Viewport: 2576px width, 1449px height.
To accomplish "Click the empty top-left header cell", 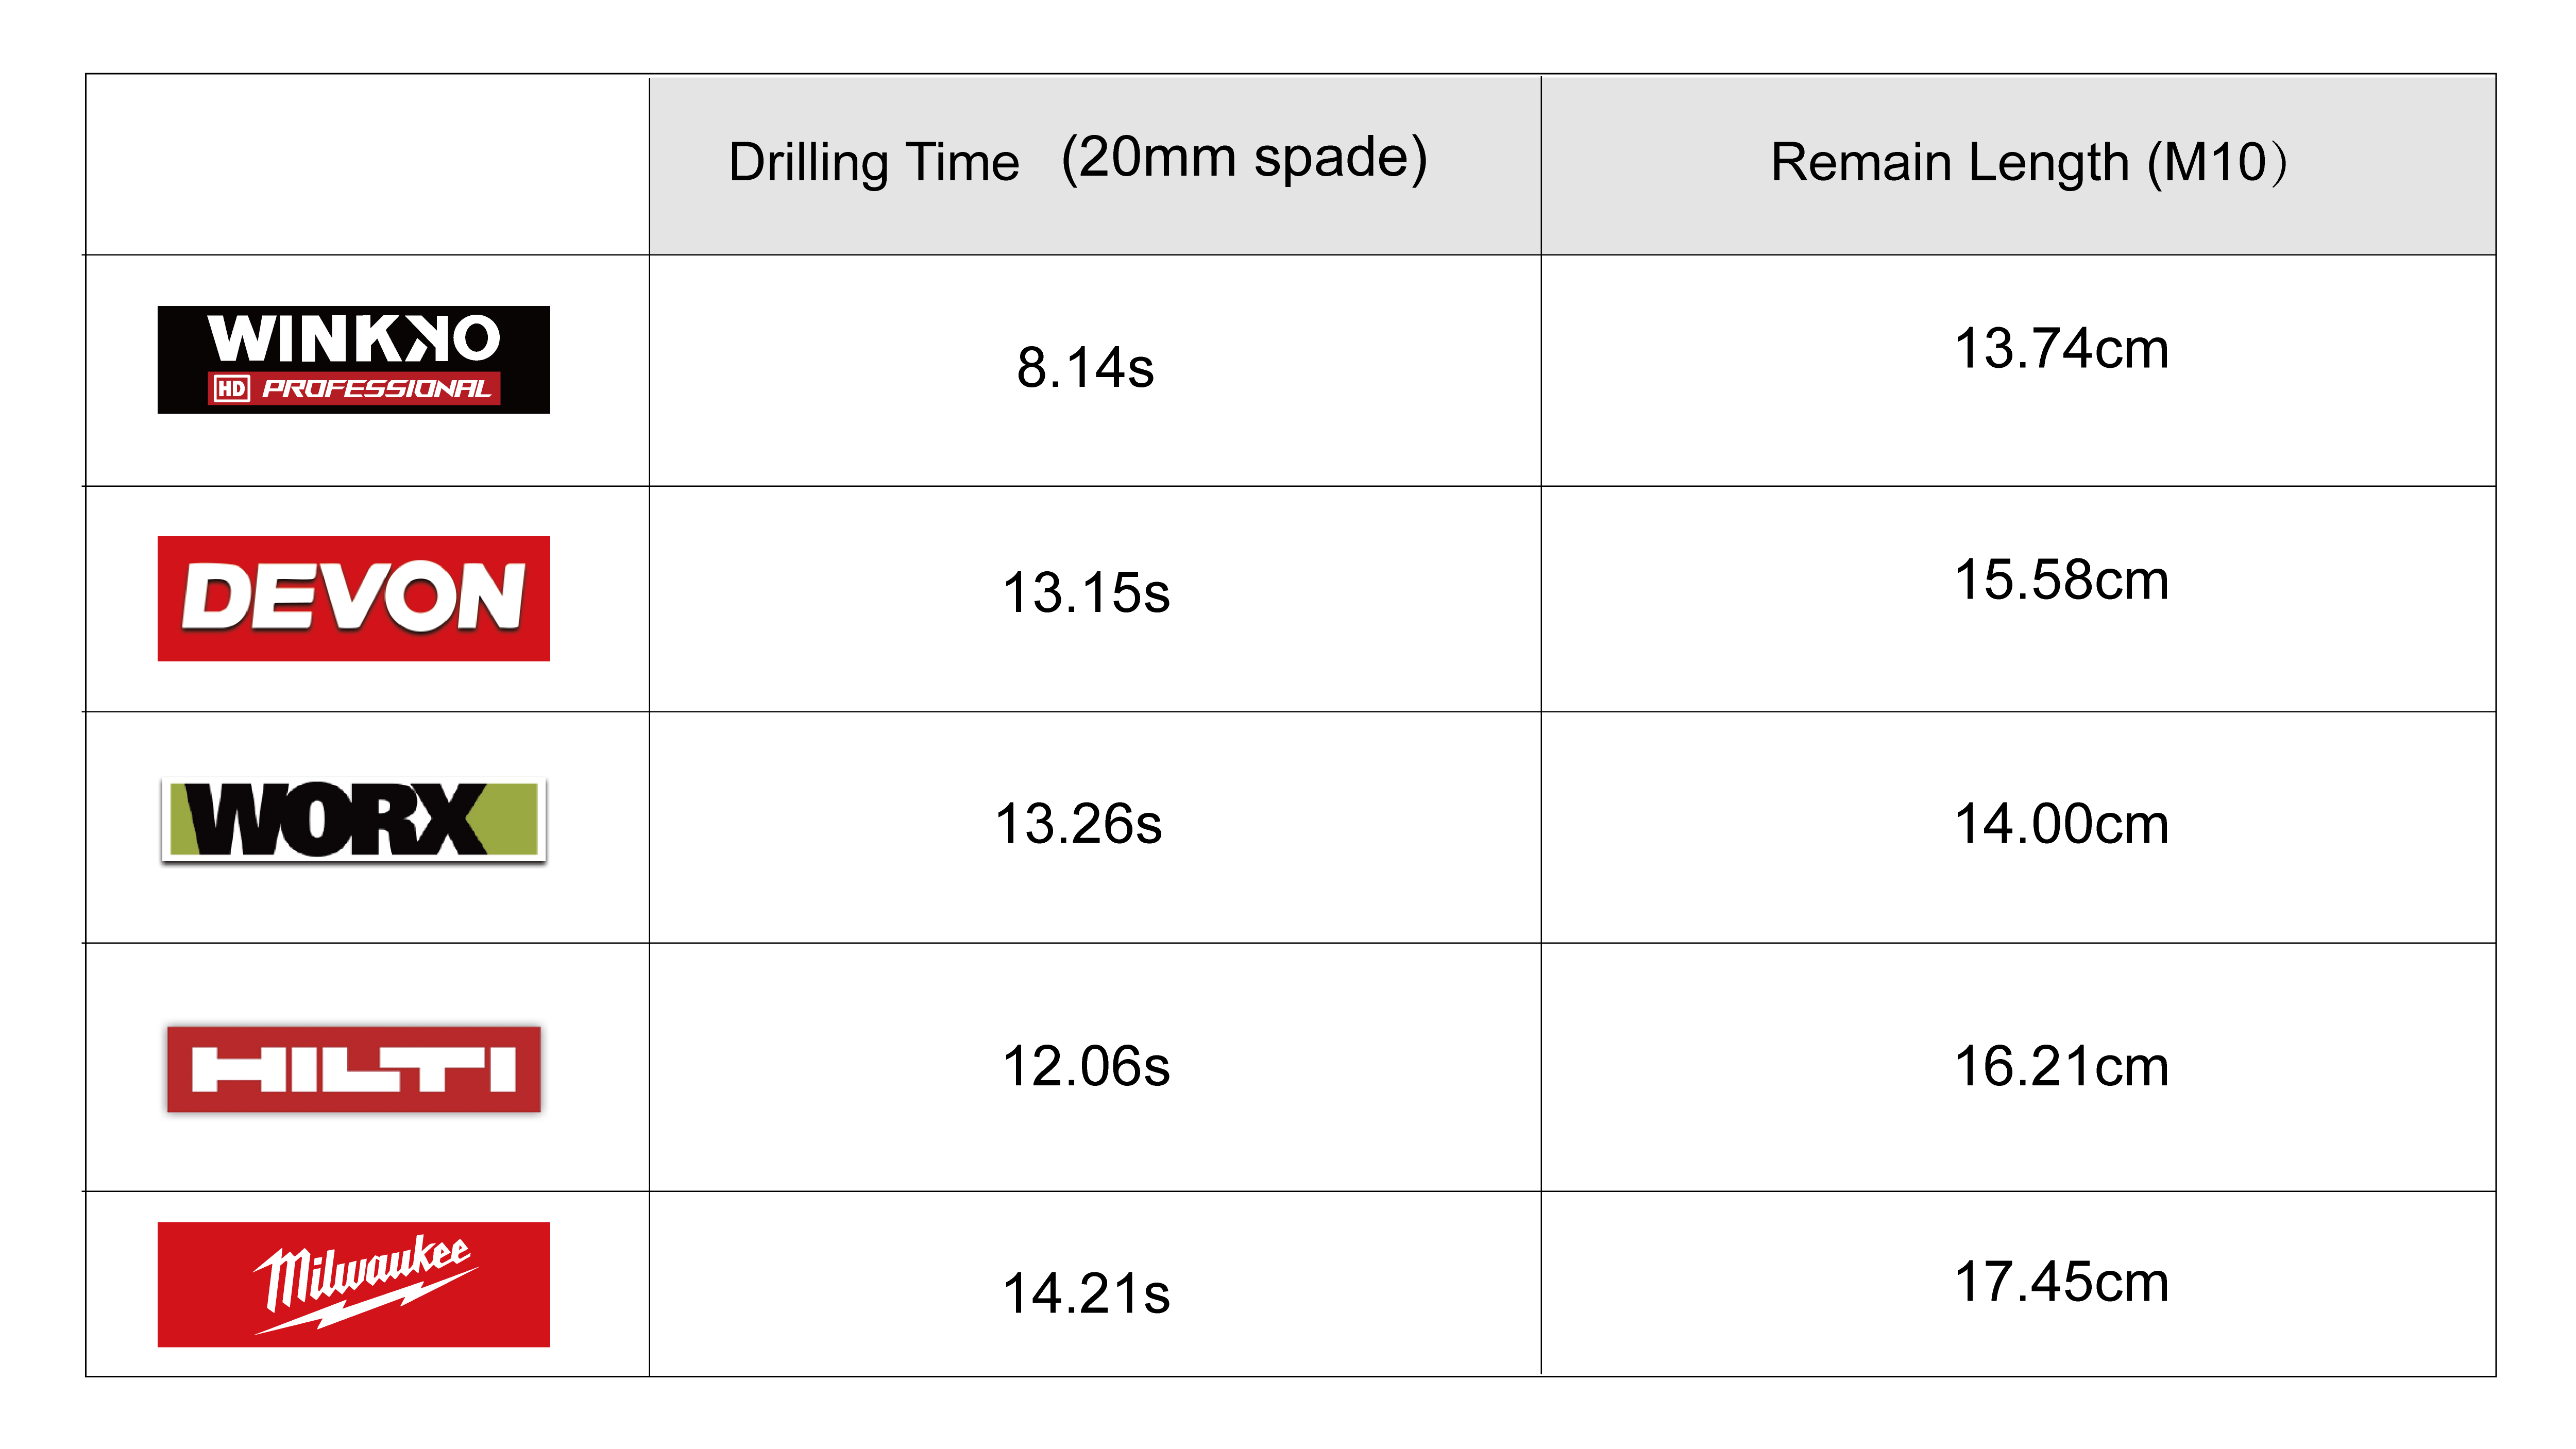I will coord(367,165).
